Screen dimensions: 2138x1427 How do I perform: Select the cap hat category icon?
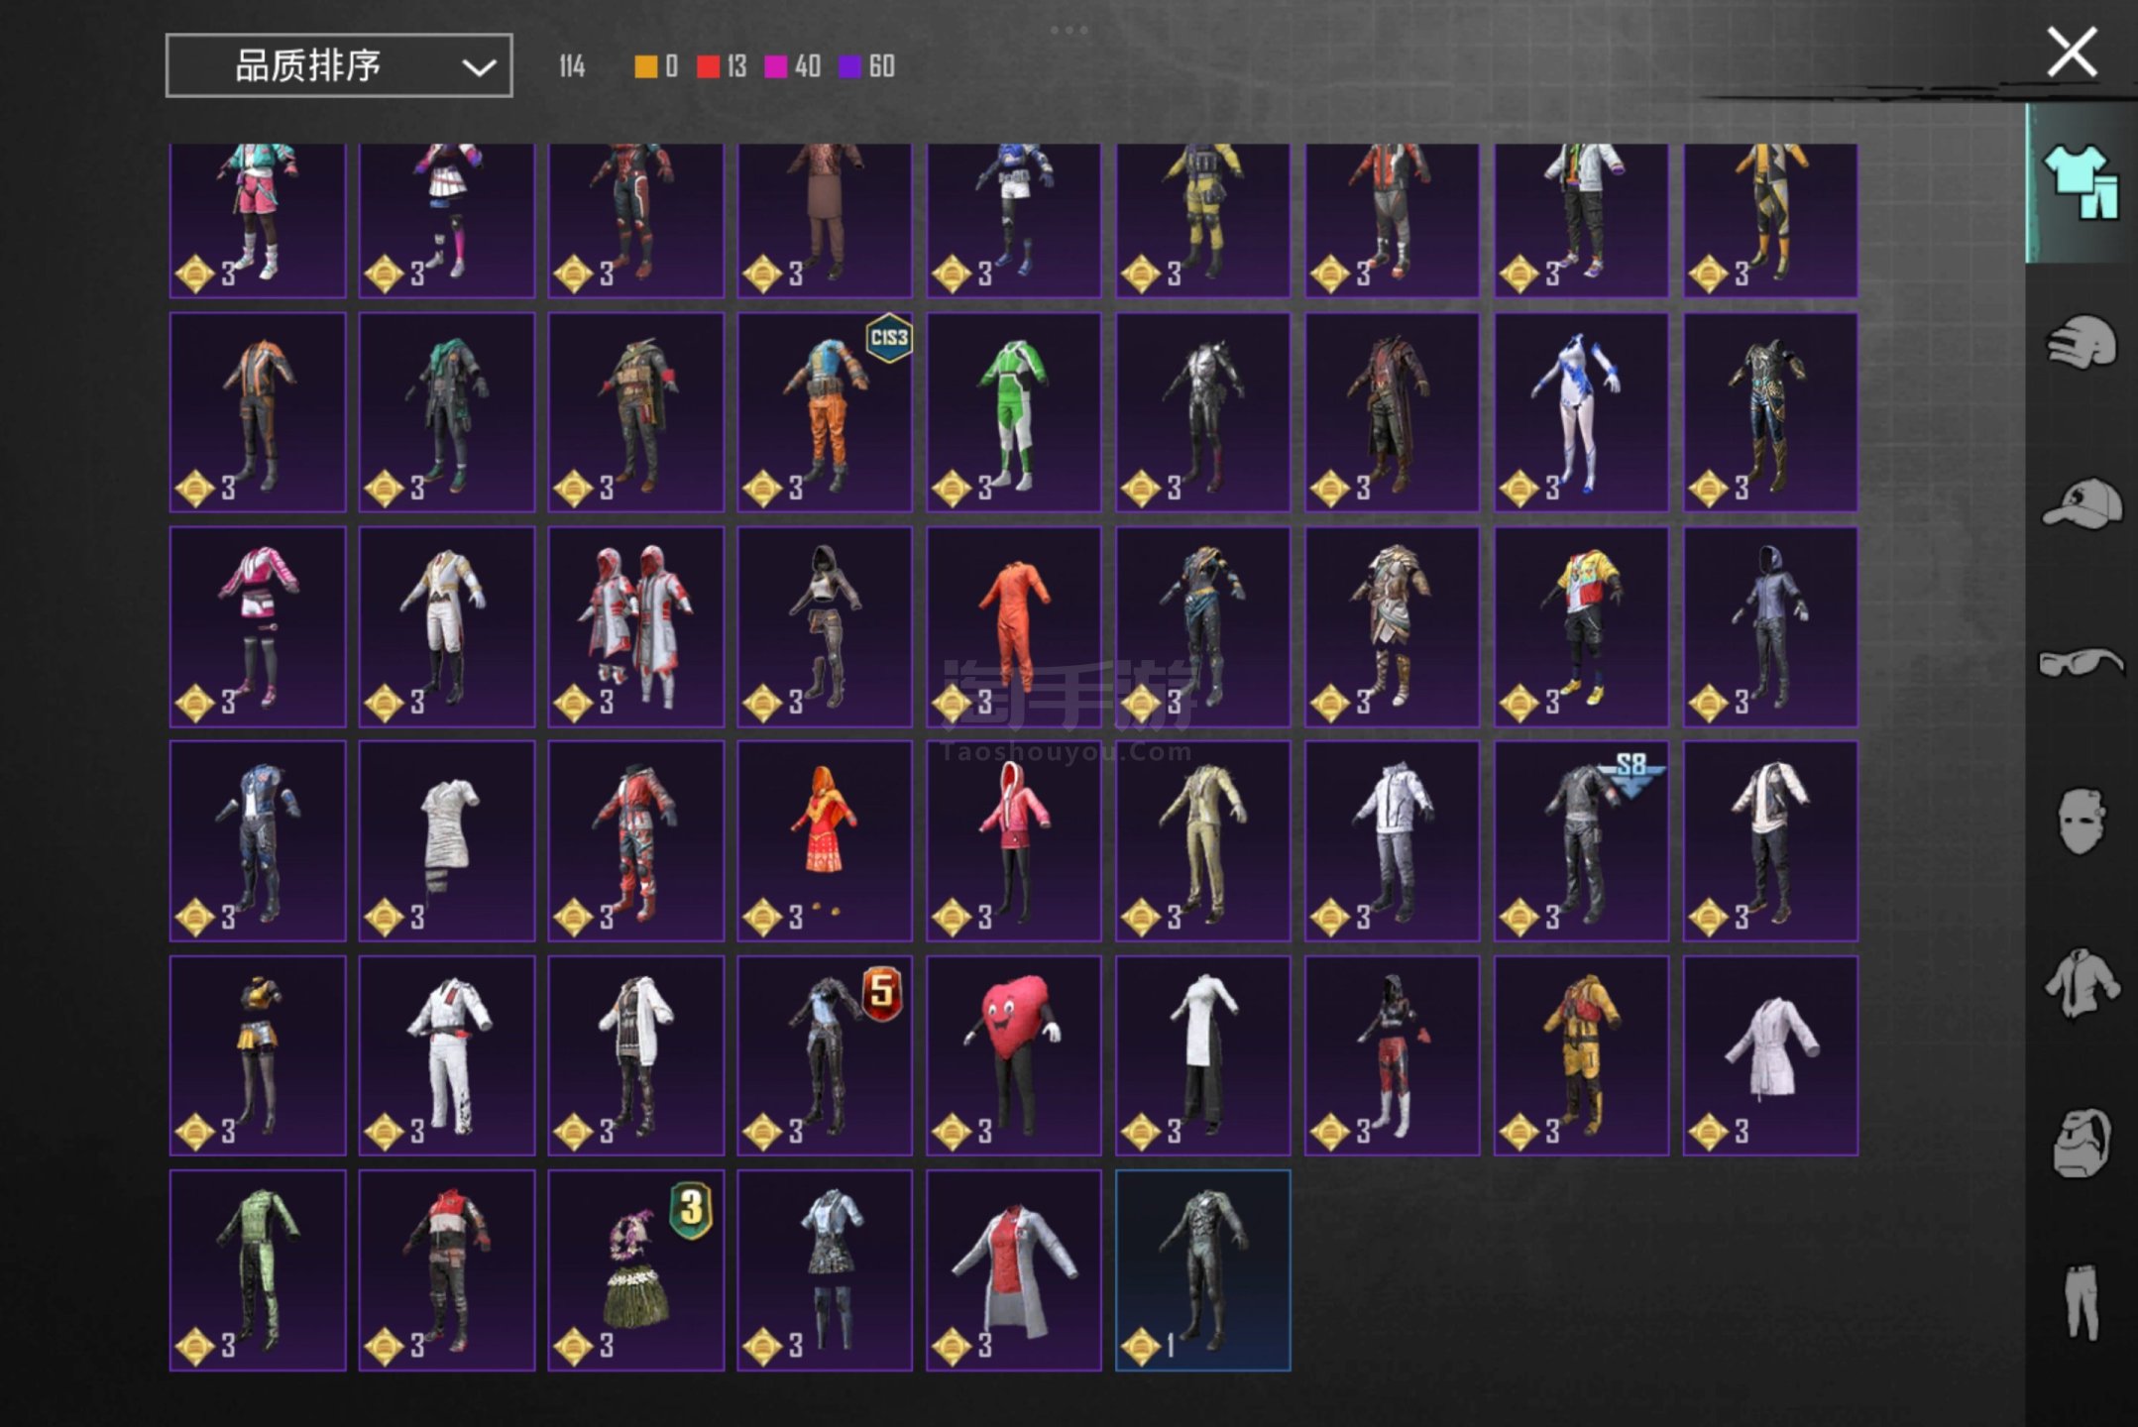click(x=2082, y=503)
